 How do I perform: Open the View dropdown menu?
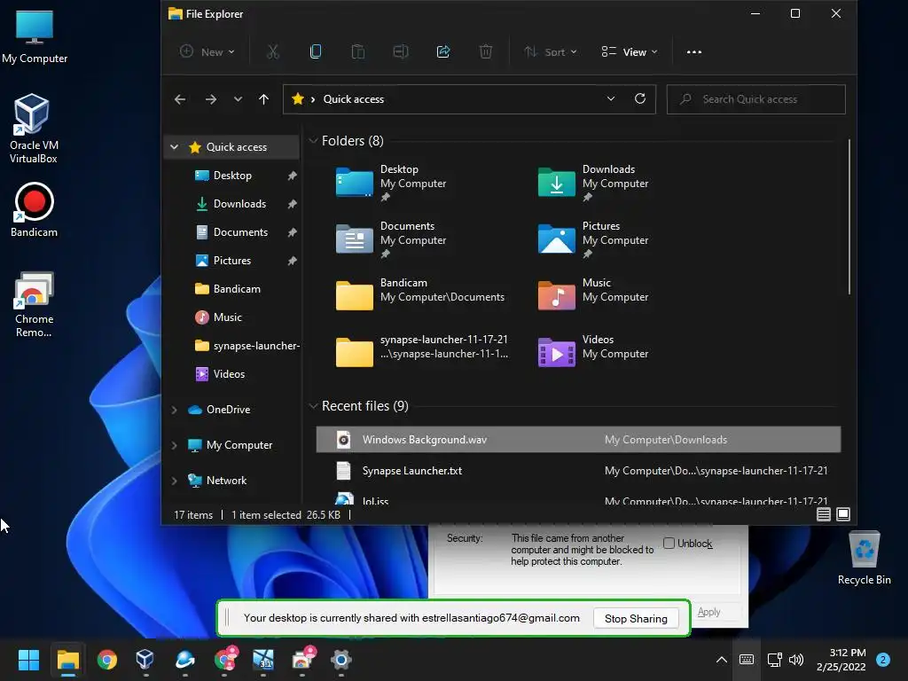(630, 52)
